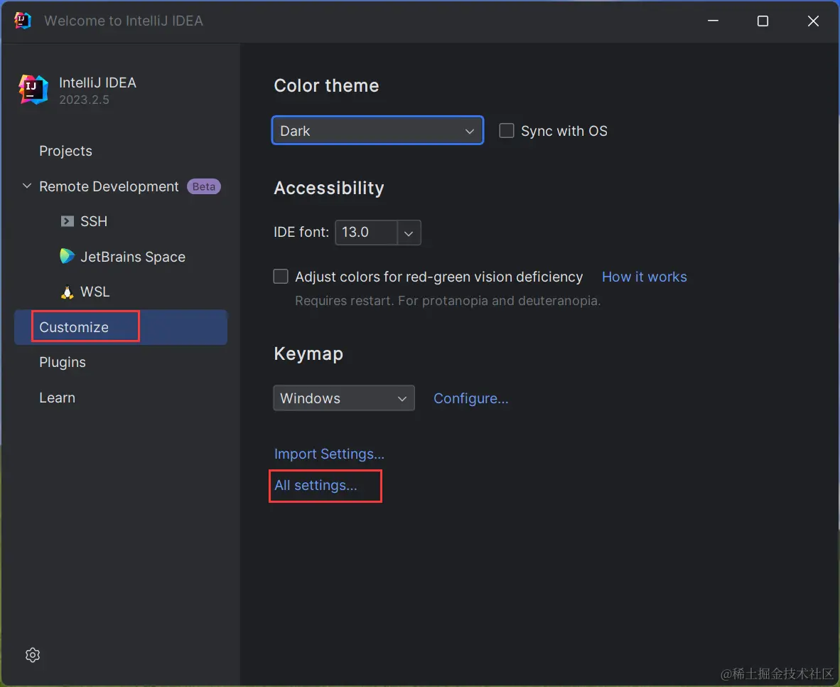Screen dimensions: 840x687
Task: Open the Keymap Windows dropdown
Action: click(344, 398)
